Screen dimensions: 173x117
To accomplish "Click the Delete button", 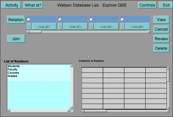I will pos(161,48).
